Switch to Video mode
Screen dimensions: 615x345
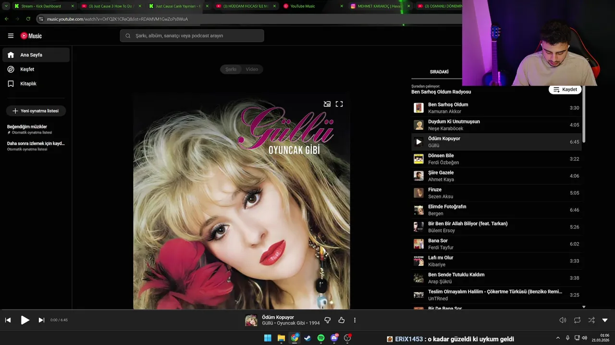[x=252, y=69]
